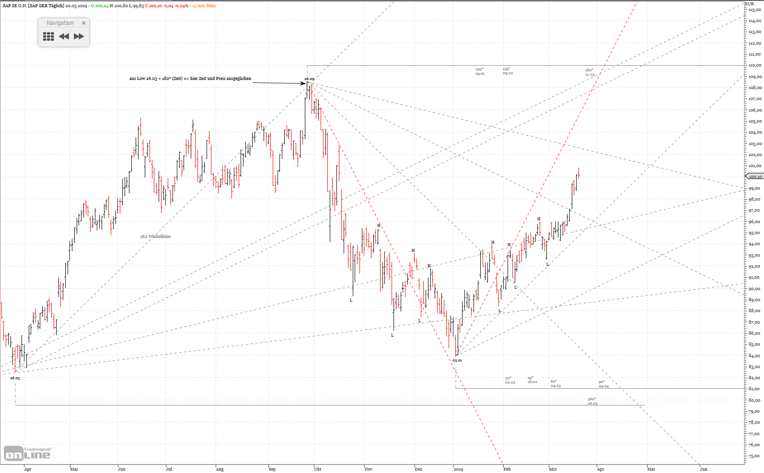Viewport: 764px width, 473px height.
Task: Click the '90° 04.04' angle label
Action: point(603,384)
